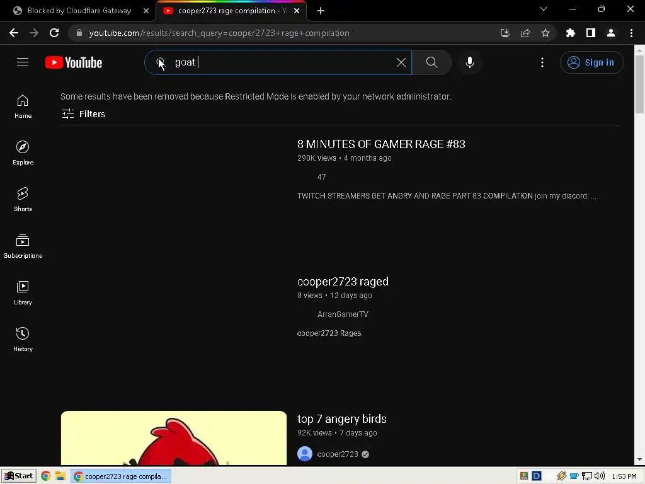The width and height of the screenshot is (645, 484).
Task: Open the Windows Start menu
Action: (18, 476)
